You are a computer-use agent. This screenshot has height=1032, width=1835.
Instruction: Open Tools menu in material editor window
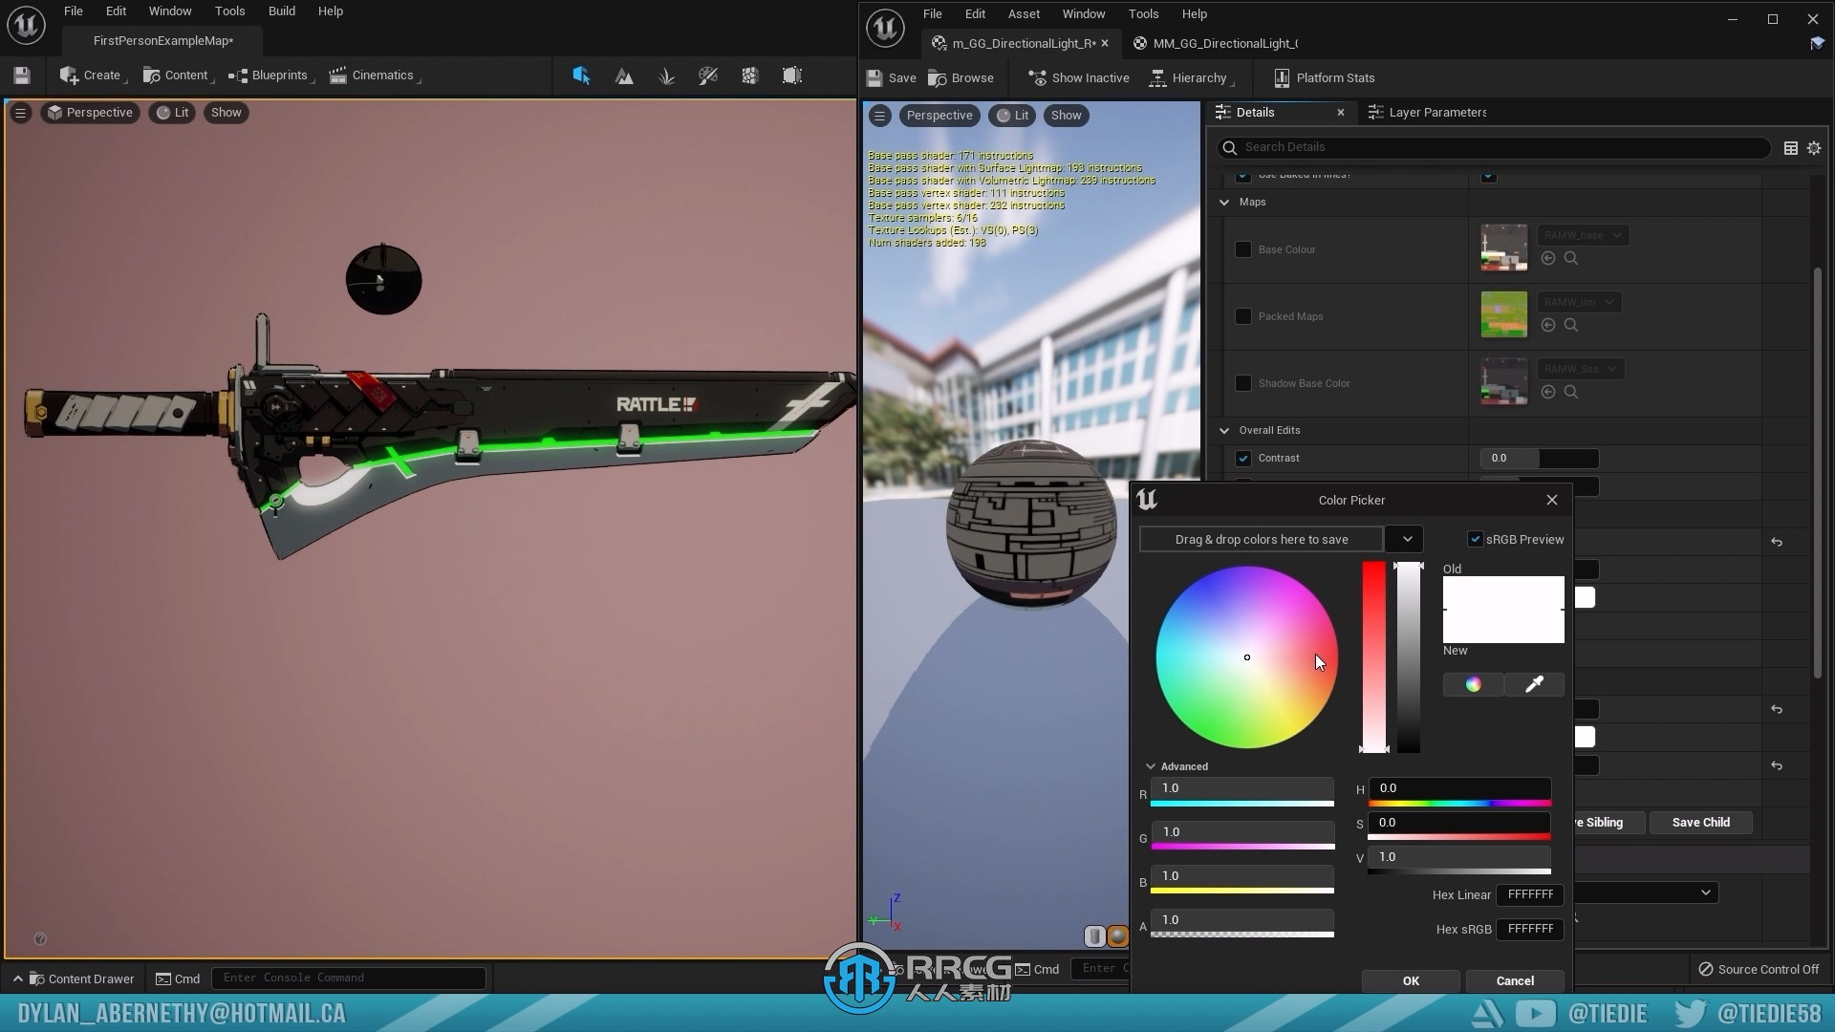(1143, 13)
